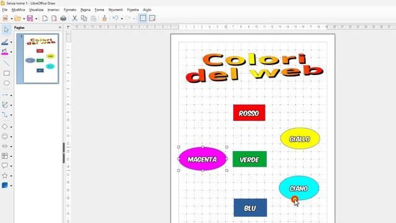Select the Insert Line tool
Screen dimensions: 396x223
(x=7, y=63)
